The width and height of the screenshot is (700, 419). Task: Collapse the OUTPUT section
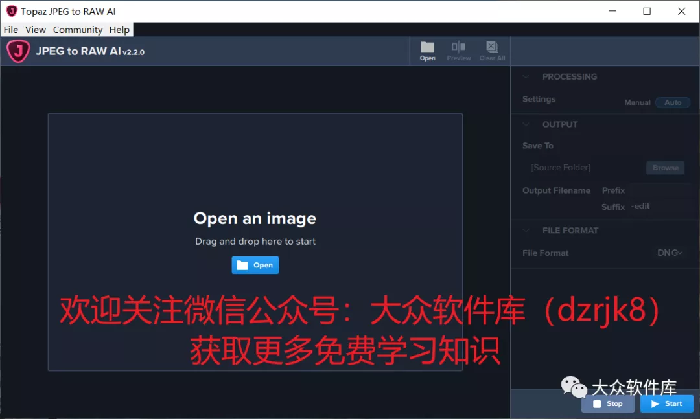[x=526, y=124]
